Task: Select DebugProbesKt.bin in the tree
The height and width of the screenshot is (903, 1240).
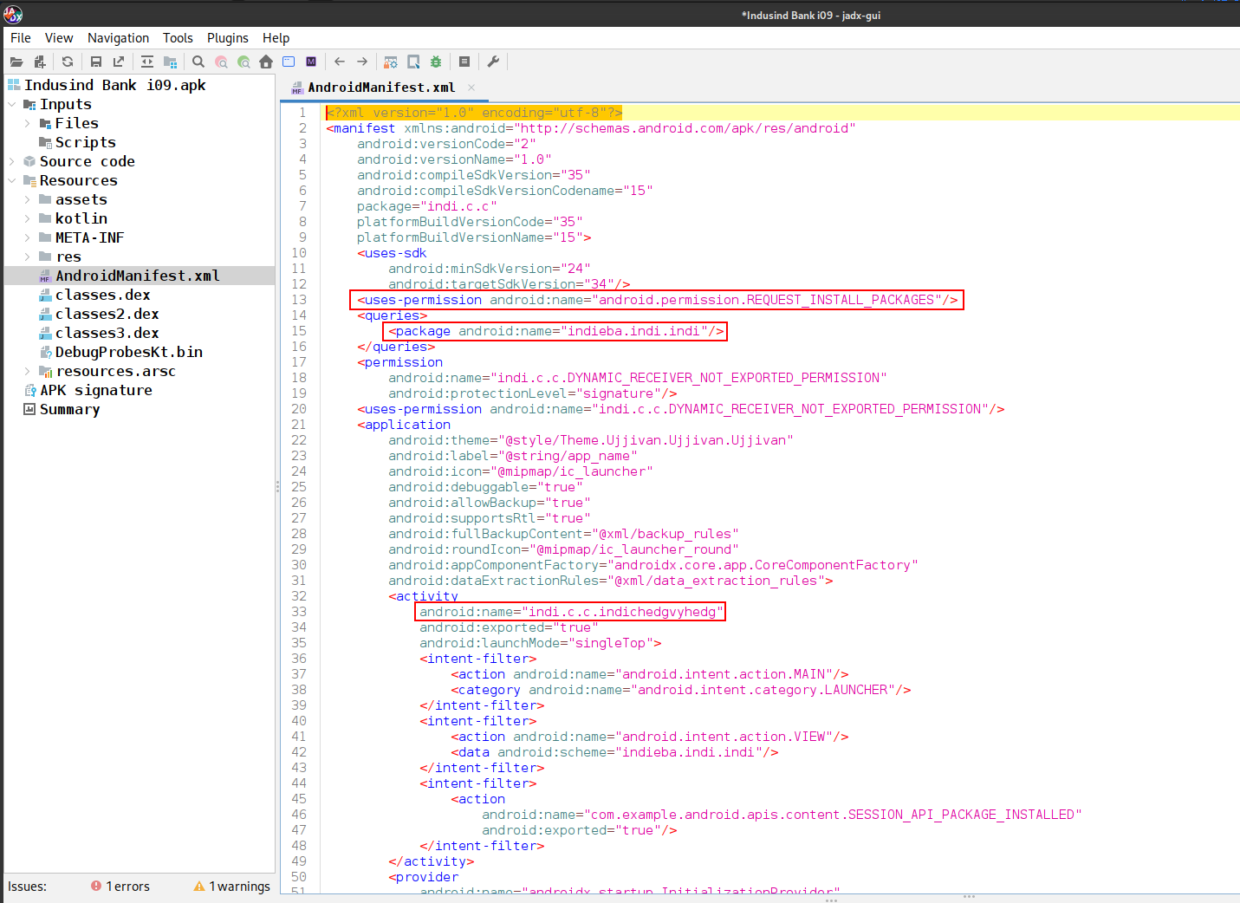Action: (x=128, y=352)
